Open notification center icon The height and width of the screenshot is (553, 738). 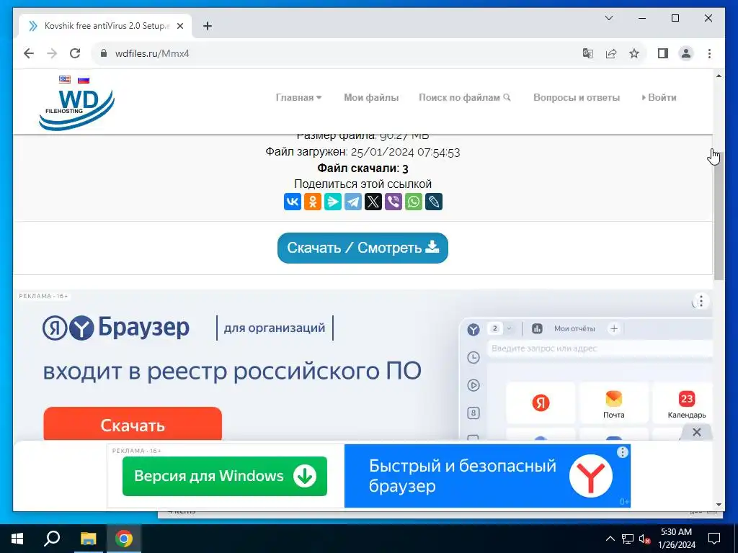(x=714, y=539)
